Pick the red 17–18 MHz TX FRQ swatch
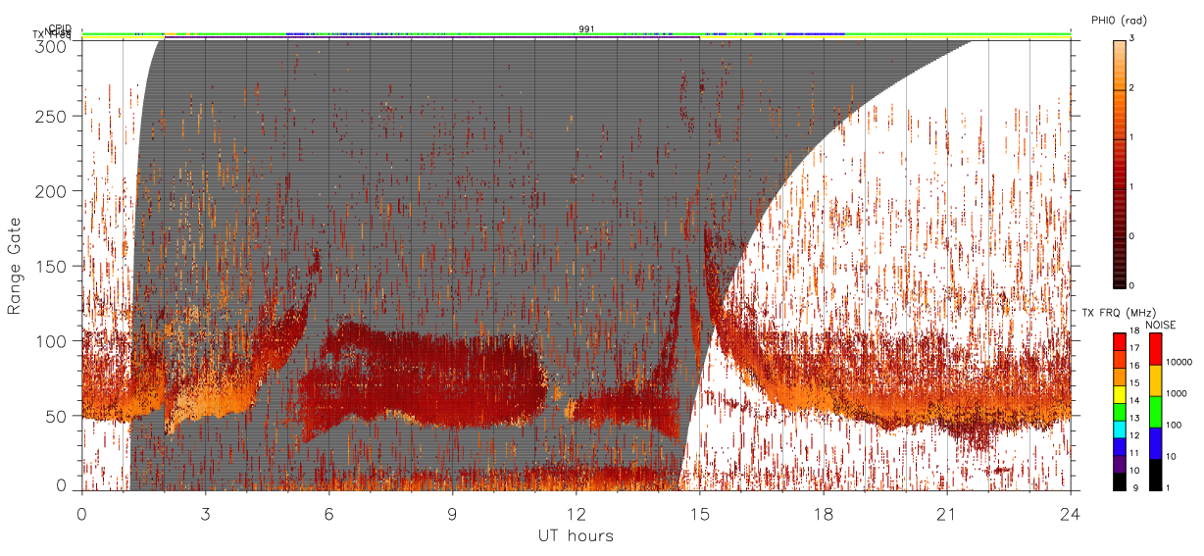 pos(1120,341)
